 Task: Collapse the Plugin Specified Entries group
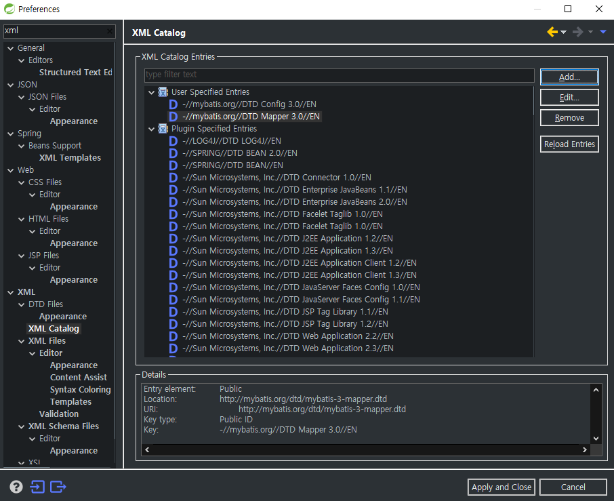tap(152, 129)
